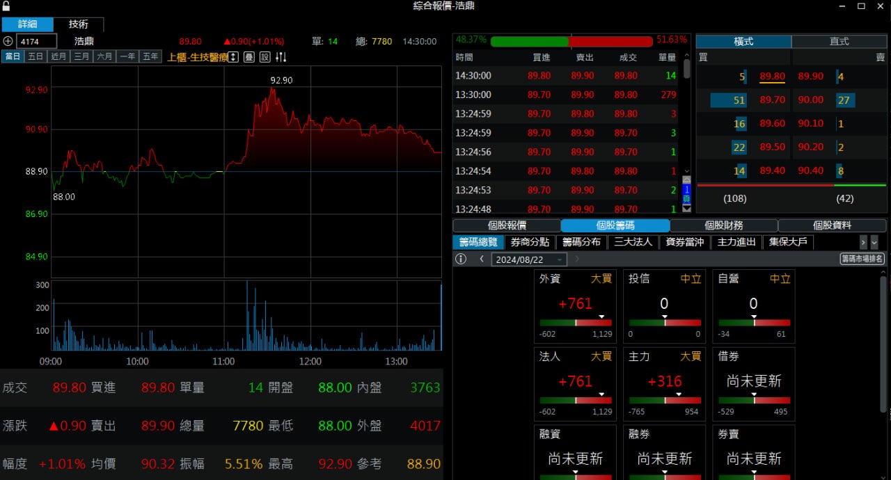Screen dimensions: 891x480
Task: Open the 個股財務 tab
Action: click(724, 225)
